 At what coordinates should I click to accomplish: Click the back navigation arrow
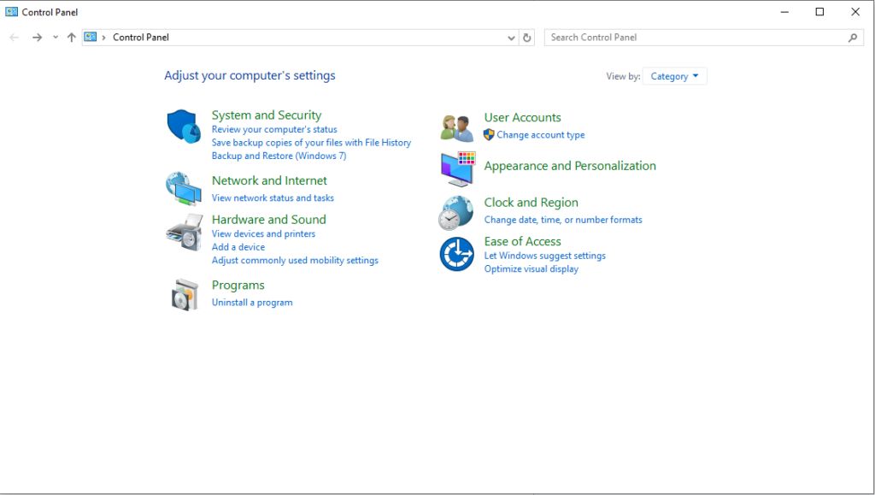pyautogui.click(x=14, y=37)
